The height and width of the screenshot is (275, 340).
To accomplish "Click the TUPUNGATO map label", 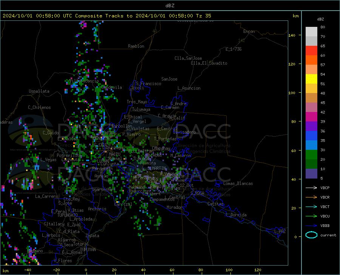I will [x=68, y=215].
